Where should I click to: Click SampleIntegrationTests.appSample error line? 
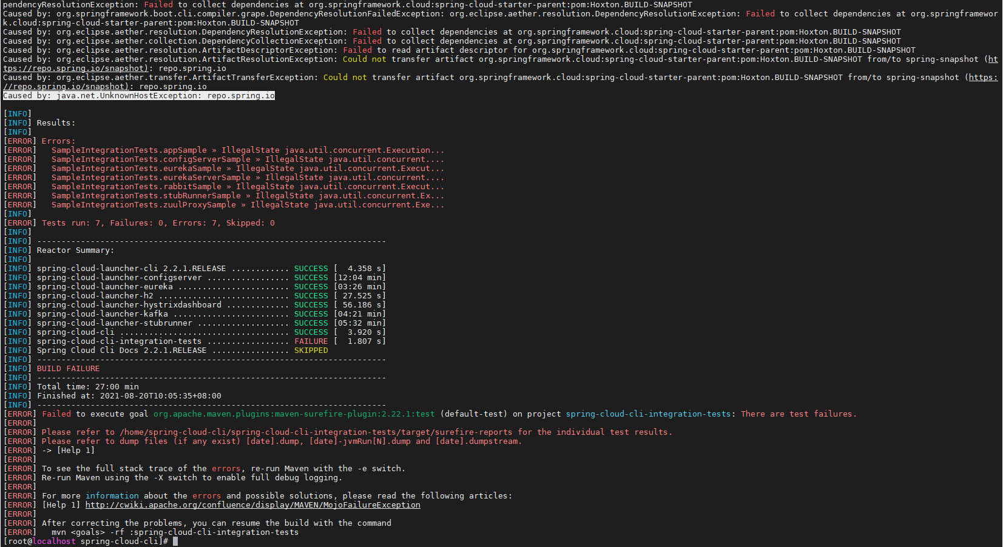pos(248,150)
